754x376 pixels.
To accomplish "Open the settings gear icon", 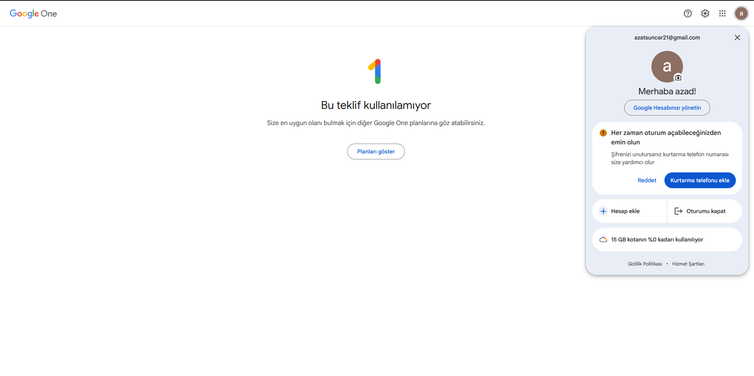I will (x=705, y=13).
